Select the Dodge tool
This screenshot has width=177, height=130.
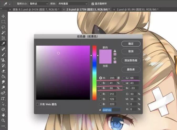pyautogui.click(x=3, y=87)
